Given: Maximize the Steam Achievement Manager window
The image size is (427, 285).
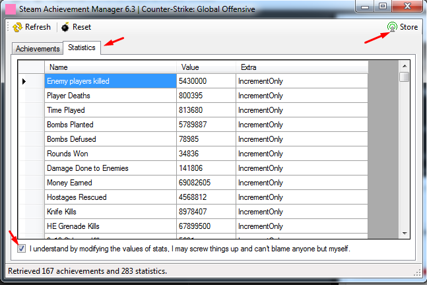Looking at the screenshot, I should [x=383, y=6].
